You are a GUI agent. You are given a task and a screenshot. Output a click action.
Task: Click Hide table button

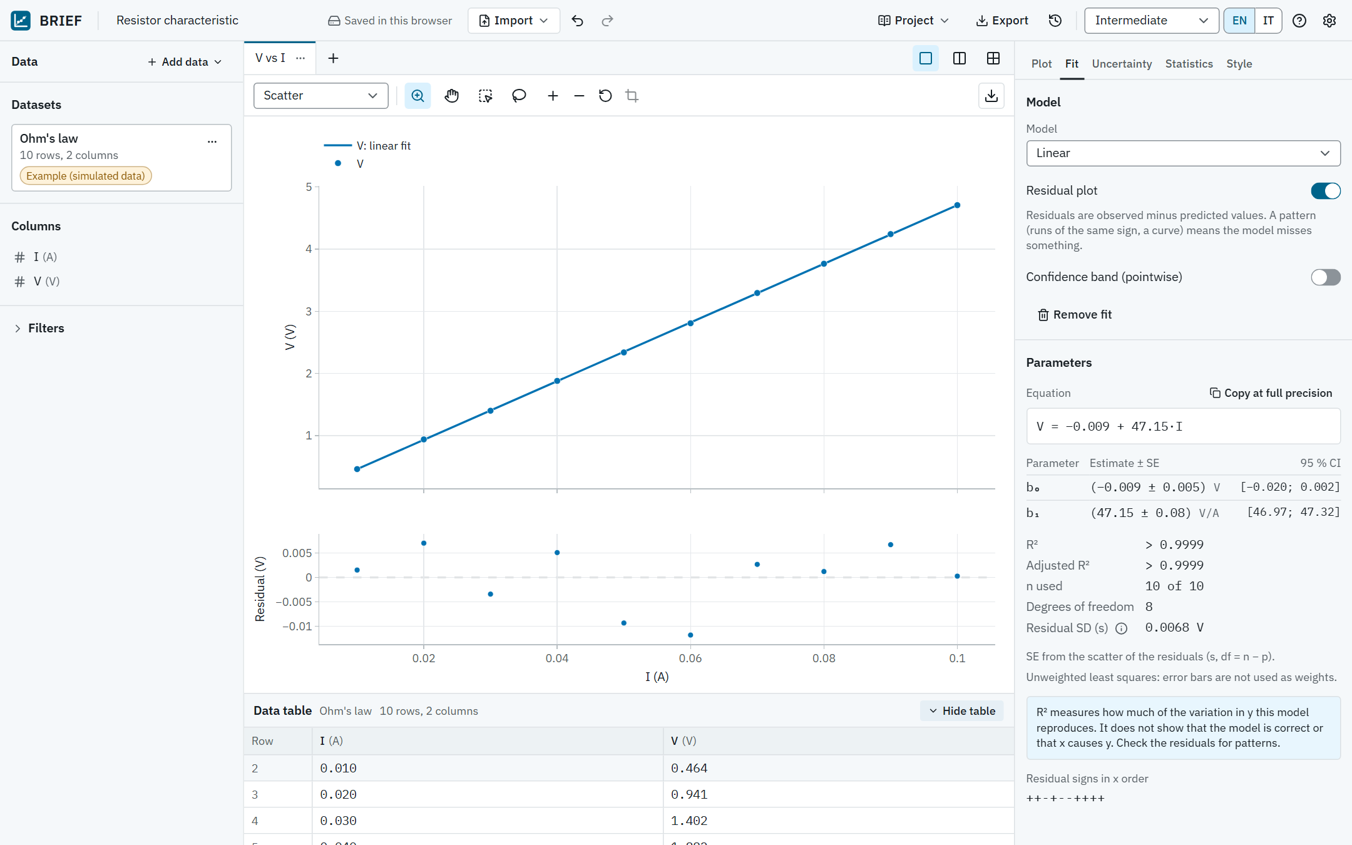point(962,711)
